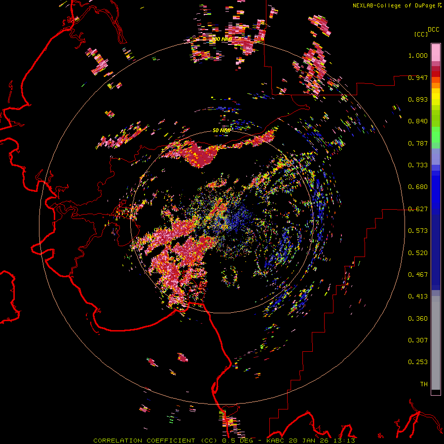Image resolution: width=444 pixels, height=444 pixels.
Task: Click the 0.573 scale value
Action: 418,231
